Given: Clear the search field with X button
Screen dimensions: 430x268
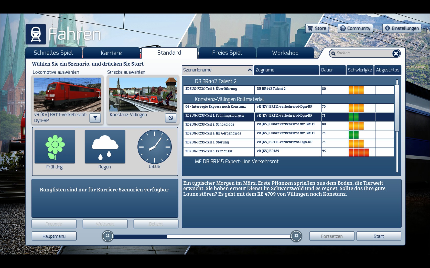Looking at the screenshot, I should pyautogui.click(x=396, y=53).
